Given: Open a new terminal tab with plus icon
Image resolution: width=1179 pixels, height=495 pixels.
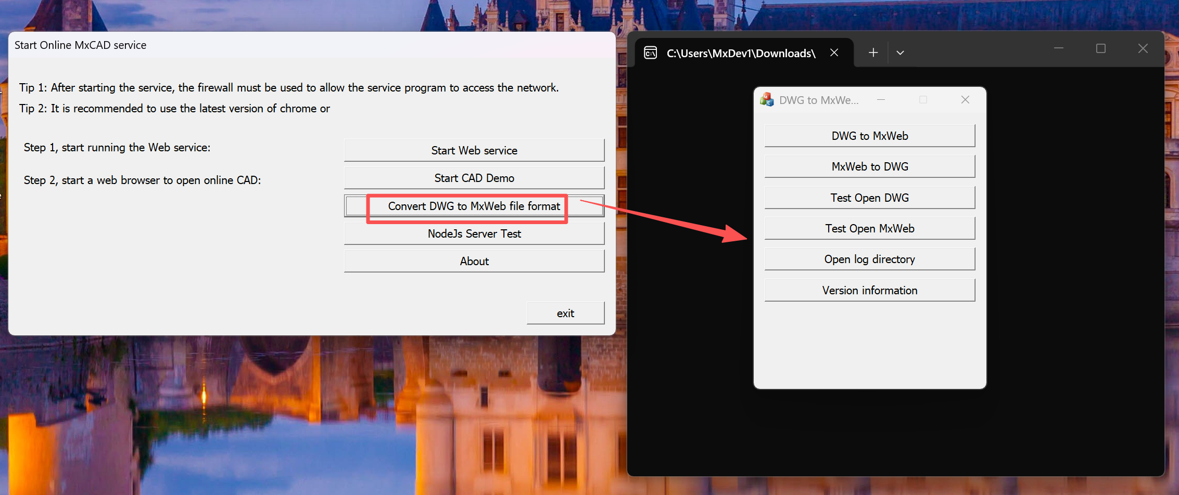Looking at the screenshot, I should [x=873, y=53].
